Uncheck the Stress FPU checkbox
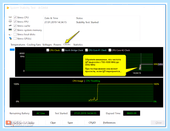The width and height of the screenshot is (170, 131). tap(15, 22)
